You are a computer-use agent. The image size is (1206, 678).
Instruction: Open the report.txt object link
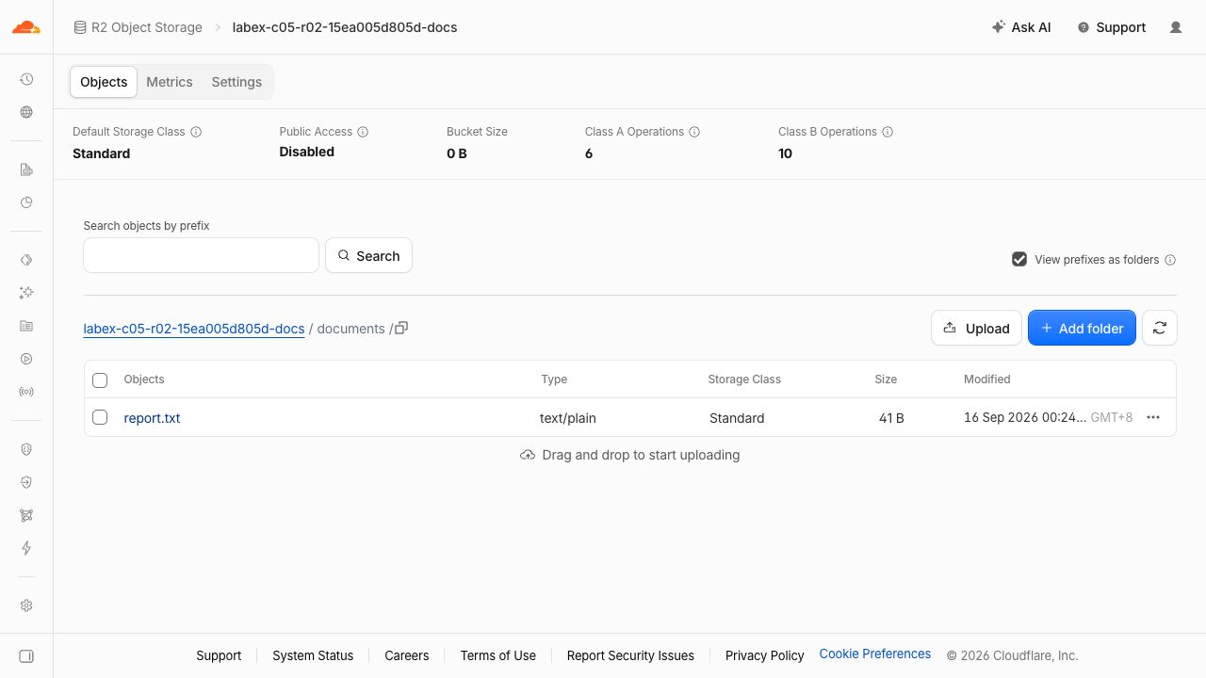(x=152, y=418)
